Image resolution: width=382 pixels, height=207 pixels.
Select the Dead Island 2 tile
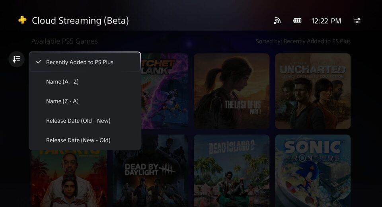232,171
